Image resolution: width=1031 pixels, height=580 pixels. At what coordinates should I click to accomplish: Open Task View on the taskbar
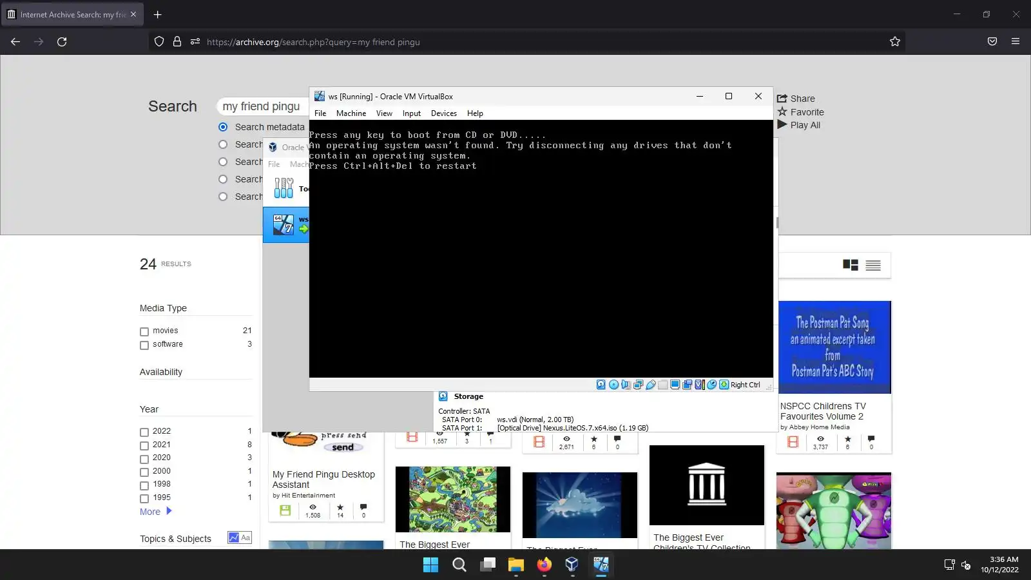coord(488,565)
